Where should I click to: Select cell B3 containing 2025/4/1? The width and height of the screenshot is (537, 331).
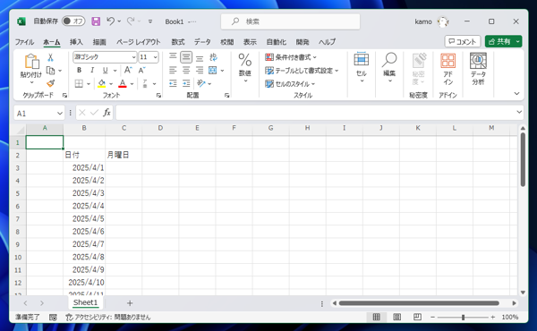point(84,167)
